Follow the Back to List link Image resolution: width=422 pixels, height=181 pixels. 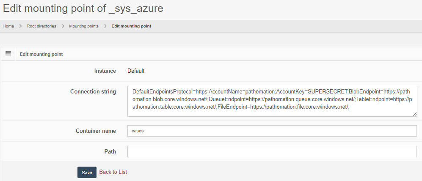click(113, 172)
